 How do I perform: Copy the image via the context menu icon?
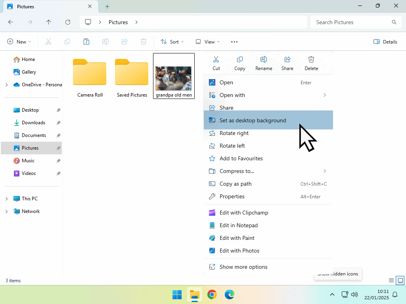(239, 62)
